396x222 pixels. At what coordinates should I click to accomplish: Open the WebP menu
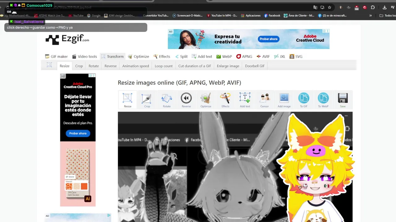point(224,56)
